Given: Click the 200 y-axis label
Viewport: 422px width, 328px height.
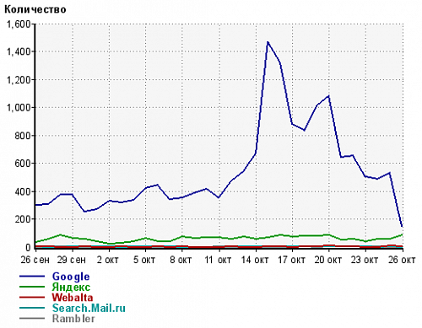Looking at the screenshot, I should coord(23,219).
